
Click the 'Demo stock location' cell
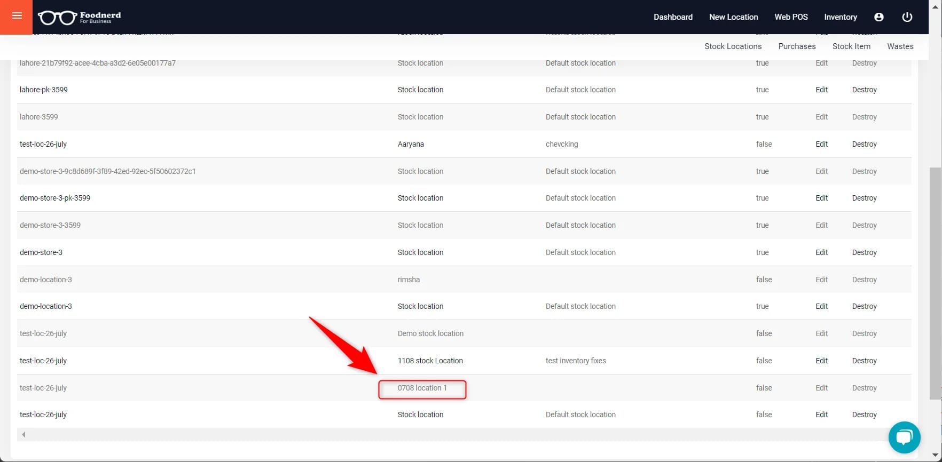430,333
